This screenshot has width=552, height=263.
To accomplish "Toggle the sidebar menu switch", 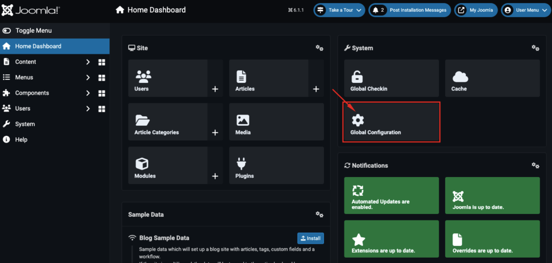I will [6, 31].
